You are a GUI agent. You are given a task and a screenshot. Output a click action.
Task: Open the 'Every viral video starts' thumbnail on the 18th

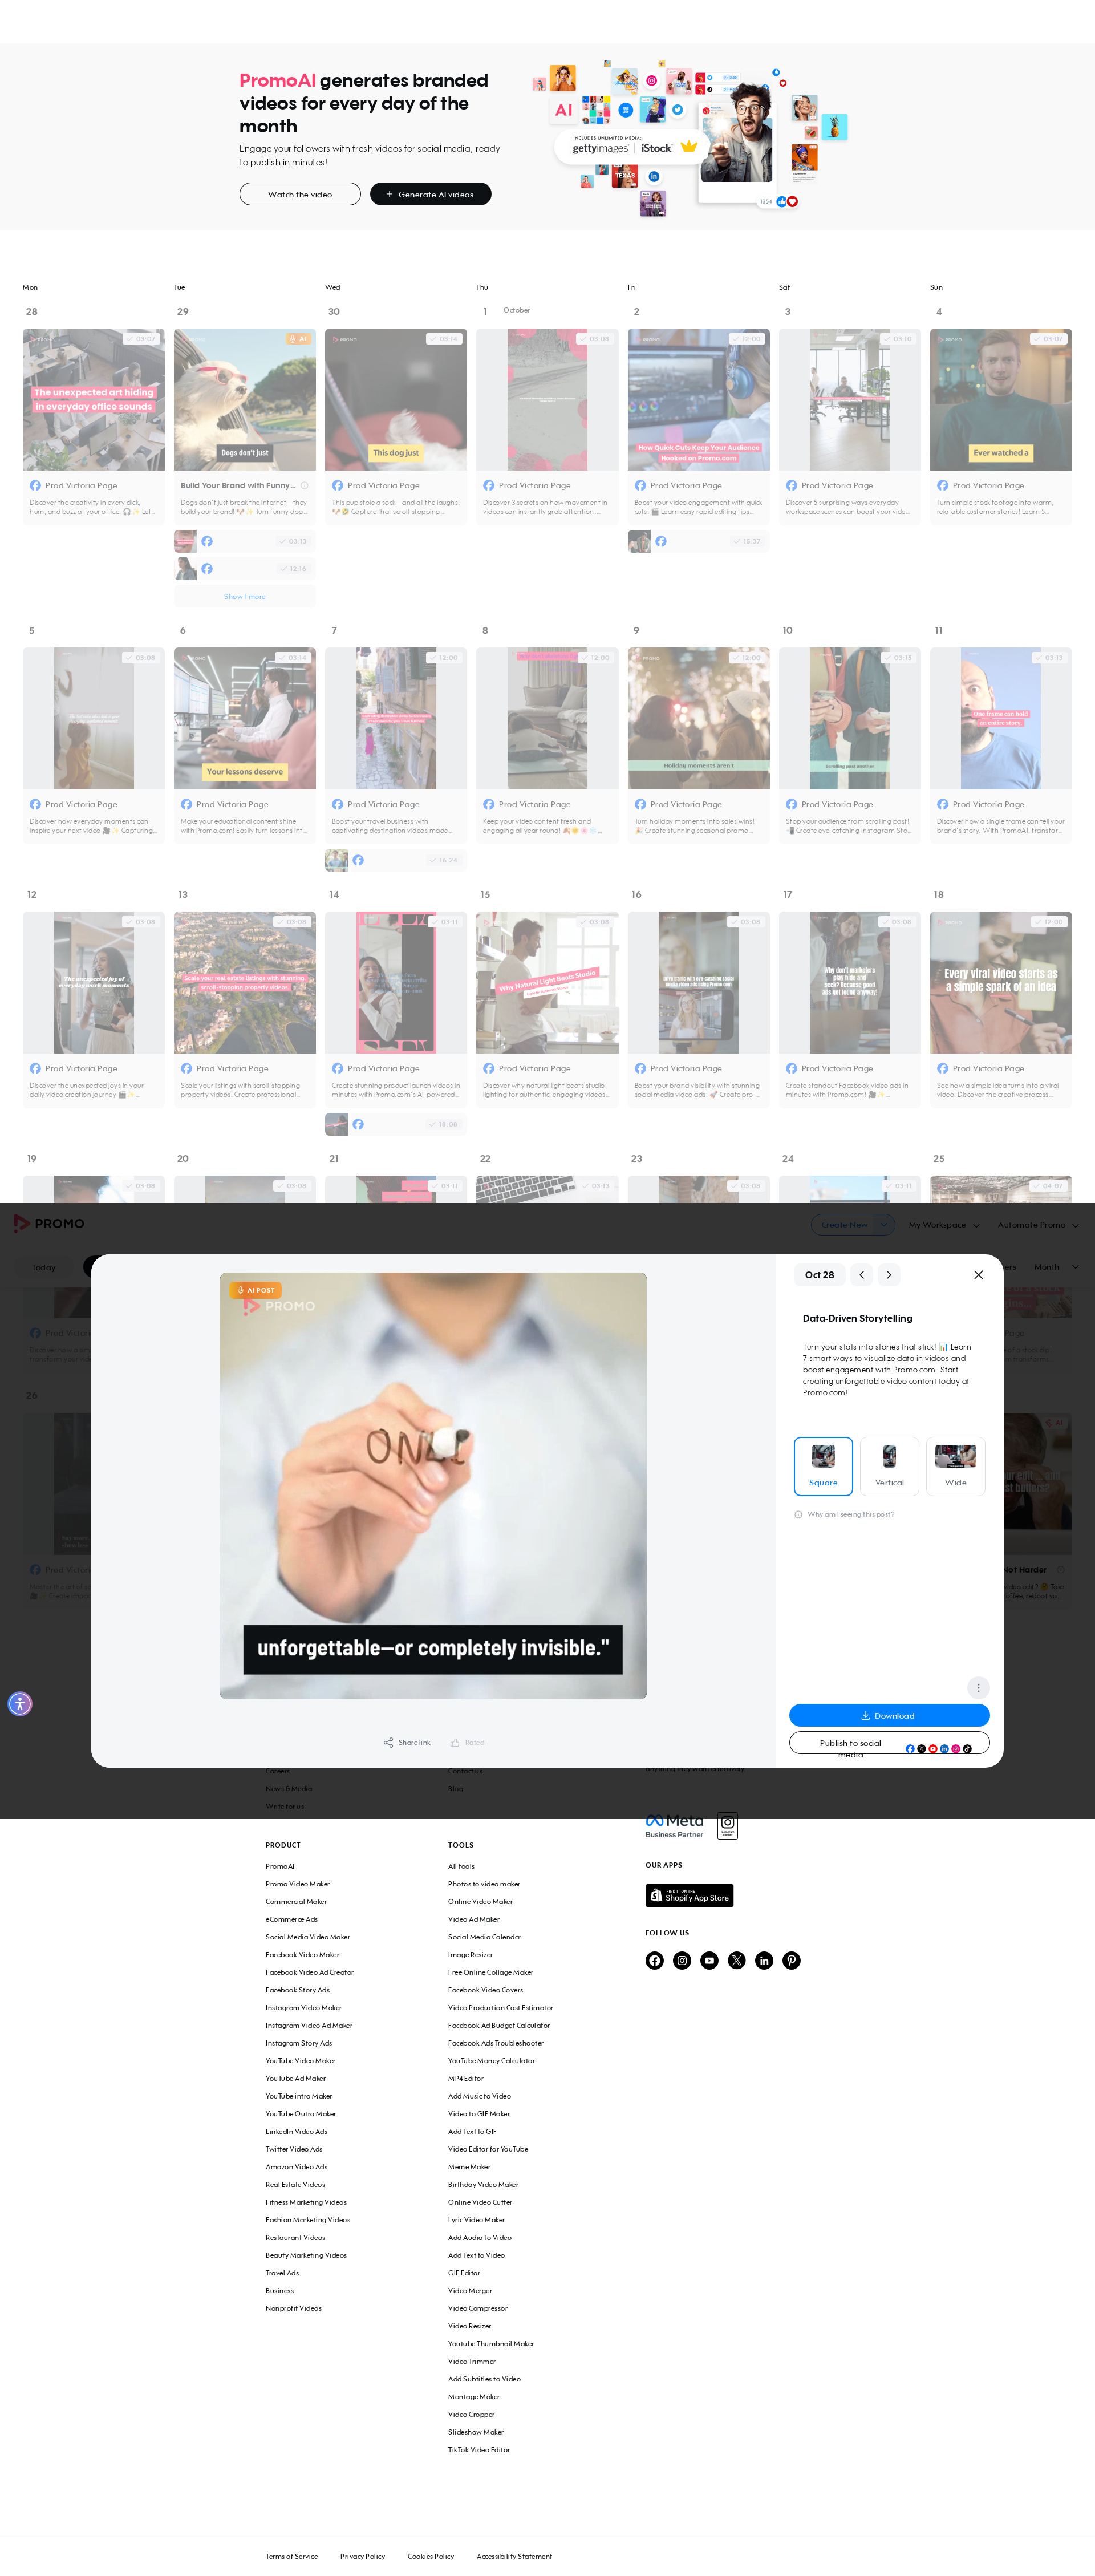pyautogui.click(x=1001, y=982)
